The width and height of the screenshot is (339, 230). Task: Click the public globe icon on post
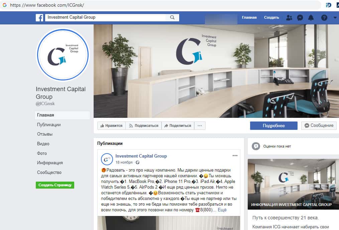137,163
